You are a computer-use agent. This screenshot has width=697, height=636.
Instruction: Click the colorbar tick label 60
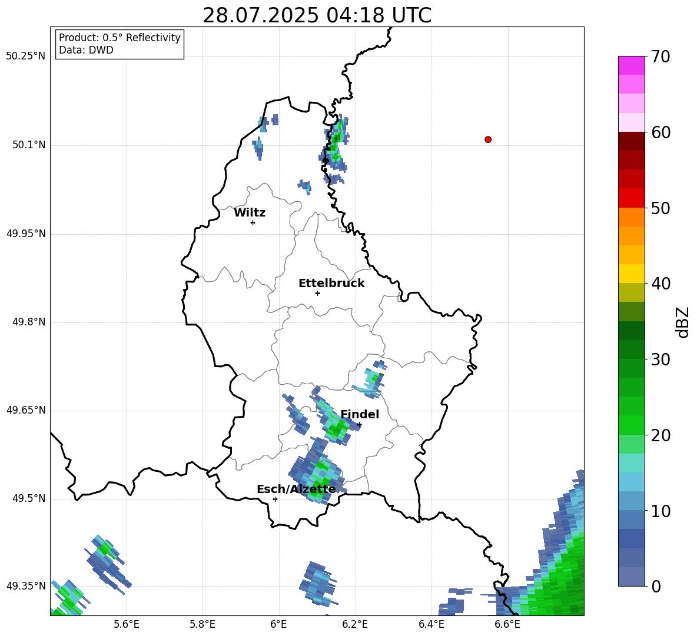pyautogui.click(x=661, y=132)
